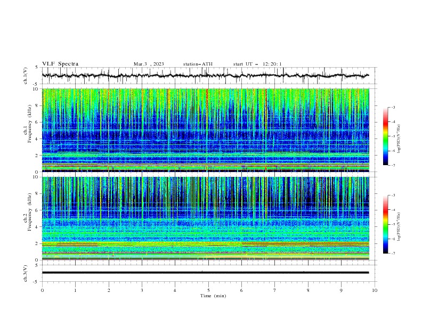Click the "Time (min)" axis title

tap(213, 296)
